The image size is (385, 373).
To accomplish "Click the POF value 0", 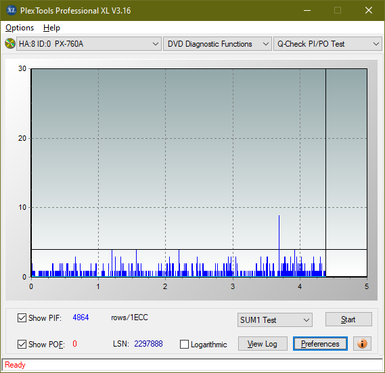I will click(x=74, y=343).
